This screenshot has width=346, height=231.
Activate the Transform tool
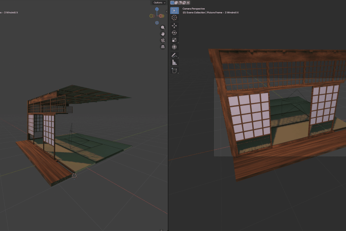(174, 47)
